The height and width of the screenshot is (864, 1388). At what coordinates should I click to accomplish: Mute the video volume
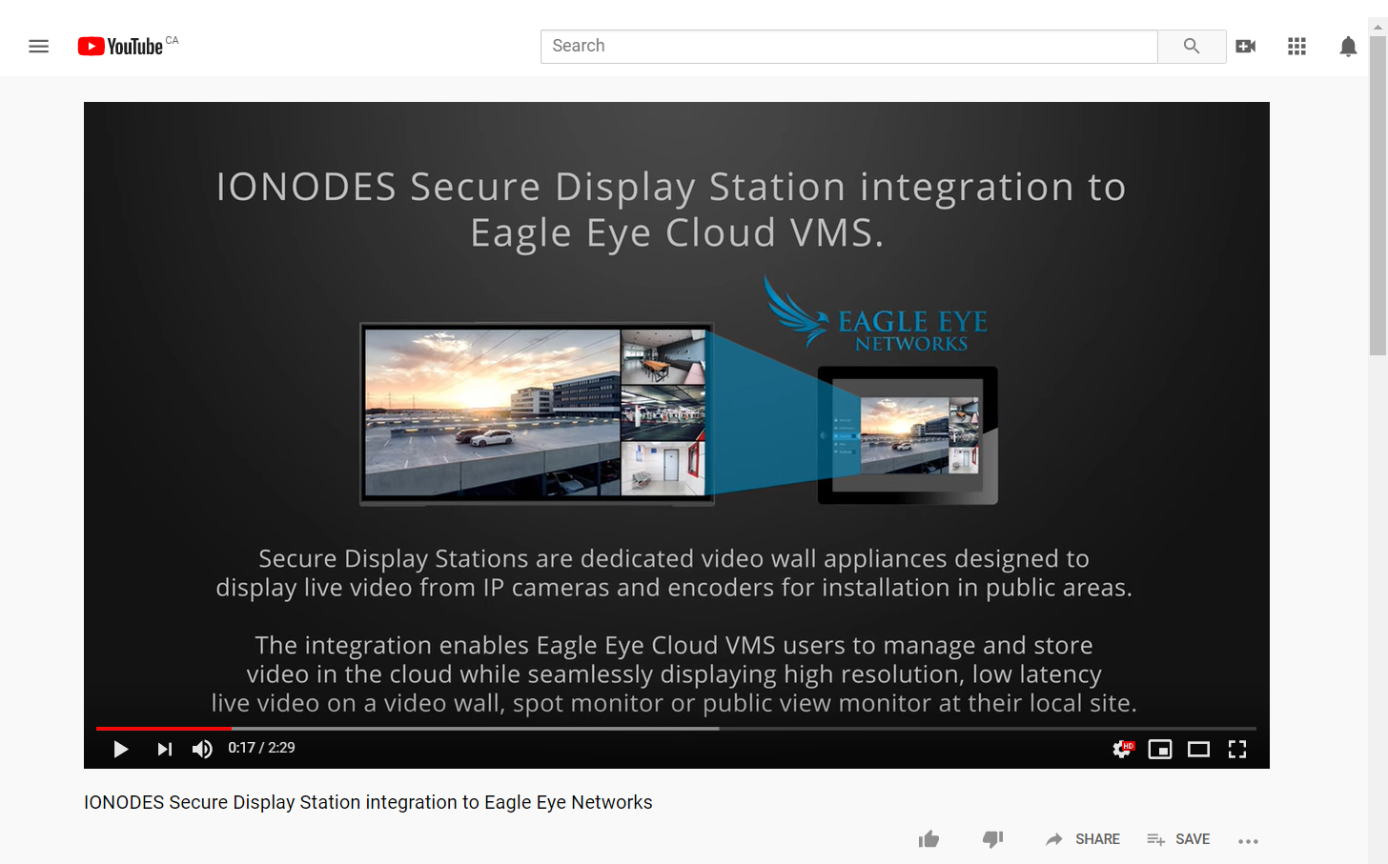point(202,749)
